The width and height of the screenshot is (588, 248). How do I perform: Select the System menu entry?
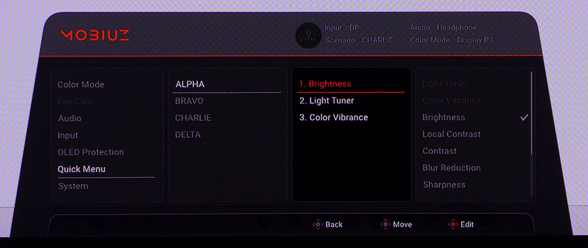click(x=73, y=186)
